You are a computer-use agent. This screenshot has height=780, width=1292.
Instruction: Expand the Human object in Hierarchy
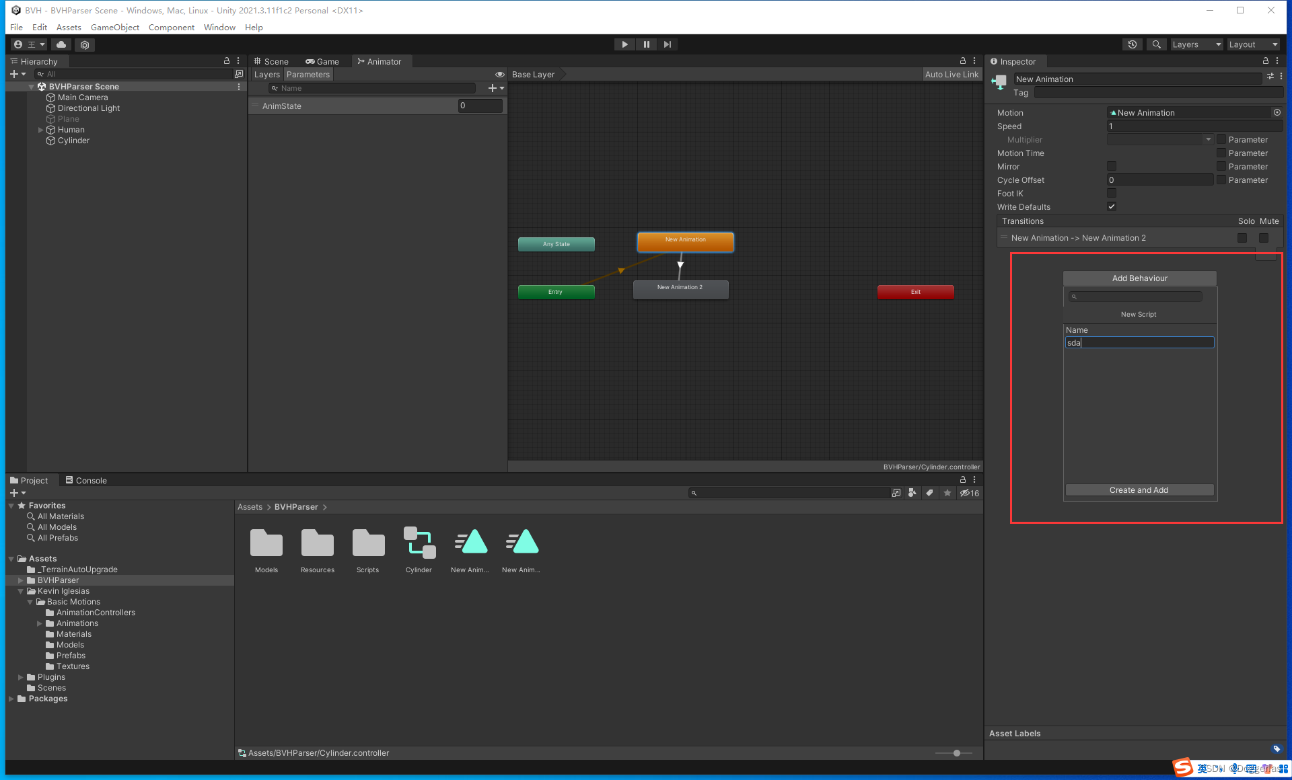click(x=40, y=130)
